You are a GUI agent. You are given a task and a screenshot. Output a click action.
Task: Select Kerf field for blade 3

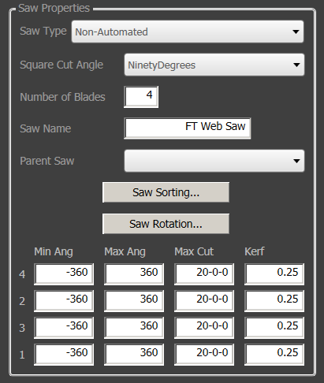click(274, 328)
